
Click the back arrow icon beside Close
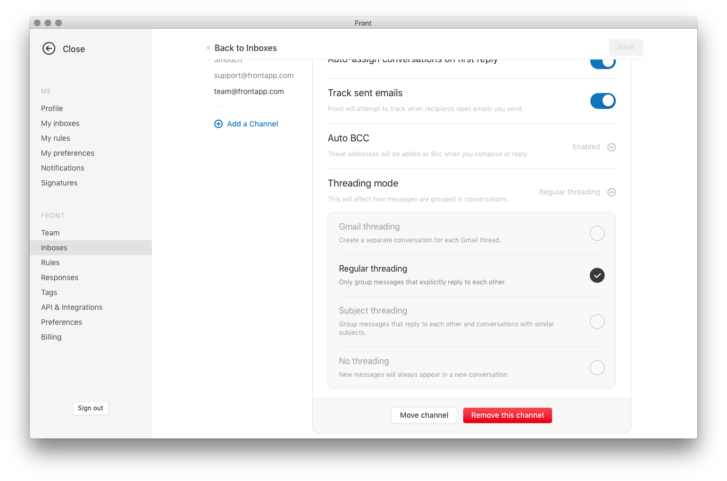click(48, 48)
